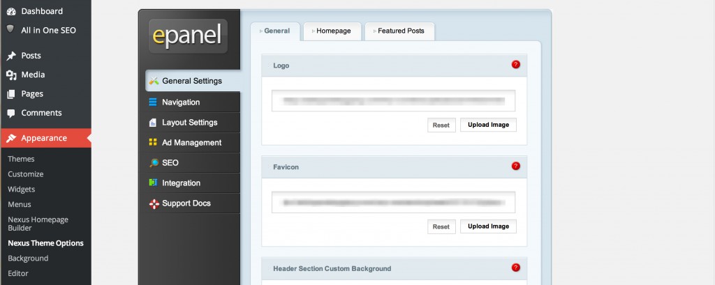Click the Integration green icon

(x=153, y=183)
